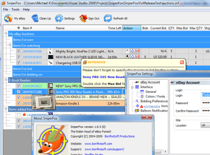Open the Location dropdown in Settings
This screenshot has height=155, width=210.
coord(205,125)
